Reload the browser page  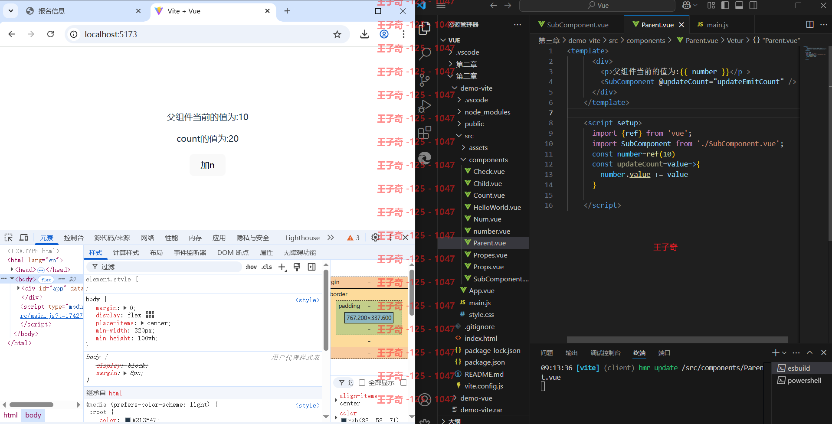pyautogui.click(x=51, y=34)
